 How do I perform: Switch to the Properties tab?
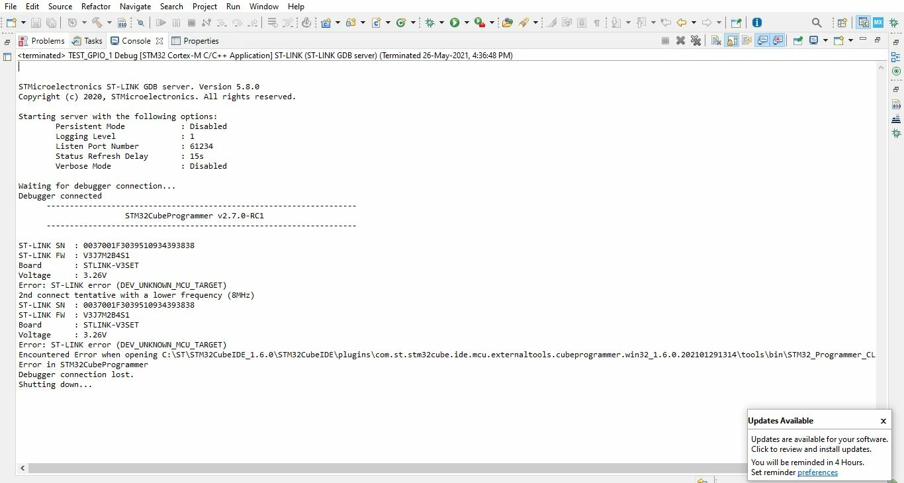[x=195, y=40]
